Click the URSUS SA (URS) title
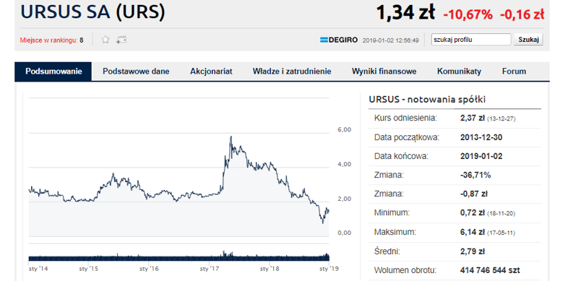 93,12
